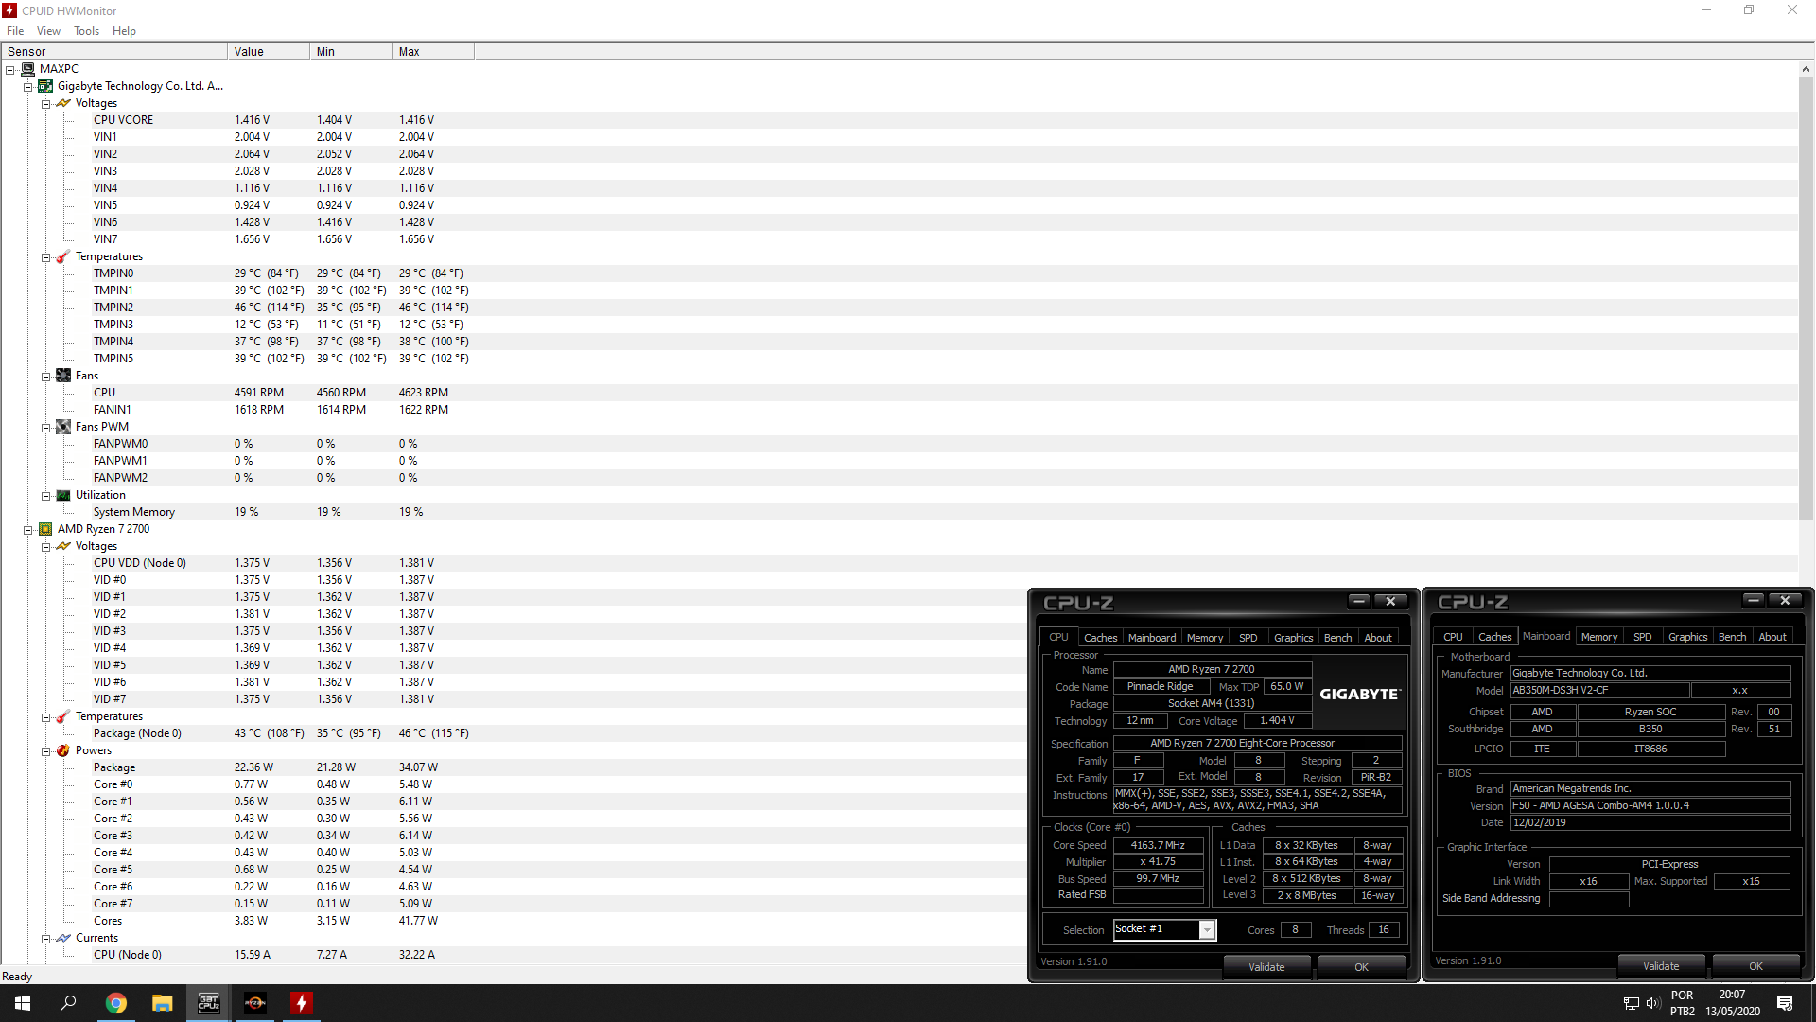Click the Fans PWM category icon
The height and width of the screenshot is (1022, 1816).
tap(63, 427)
